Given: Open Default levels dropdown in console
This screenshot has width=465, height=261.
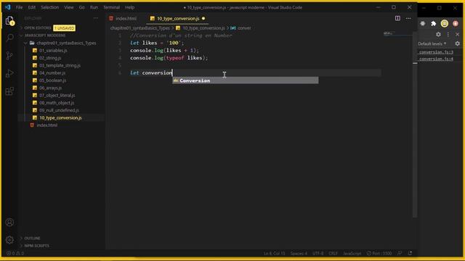Looking at the screenshot, I should click(432, 43).
